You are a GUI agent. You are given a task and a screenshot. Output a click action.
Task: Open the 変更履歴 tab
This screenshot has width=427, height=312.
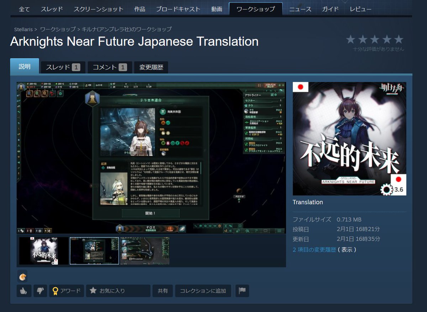point(151,67)
